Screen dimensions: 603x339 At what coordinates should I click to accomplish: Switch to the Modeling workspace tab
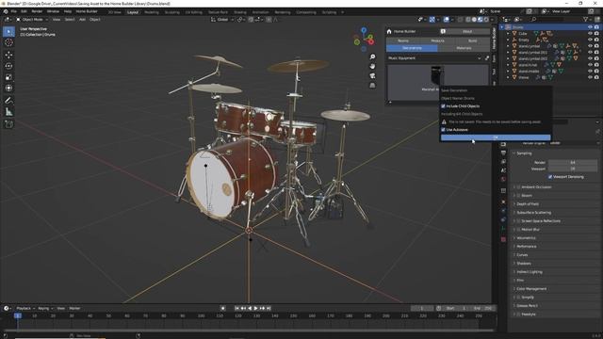point(152,12)
